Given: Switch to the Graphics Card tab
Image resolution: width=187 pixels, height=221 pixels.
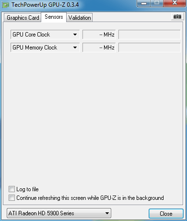Looking at the screenshot, I should pos(23,18).
